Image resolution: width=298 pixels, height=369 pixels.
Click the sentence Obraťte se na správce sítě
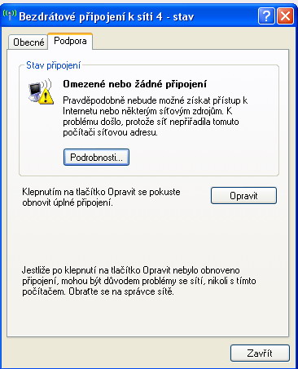(121, 291)
